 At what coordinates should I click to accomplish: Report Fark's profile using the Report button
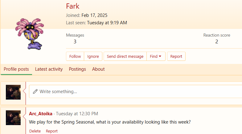tap(176, 57)
